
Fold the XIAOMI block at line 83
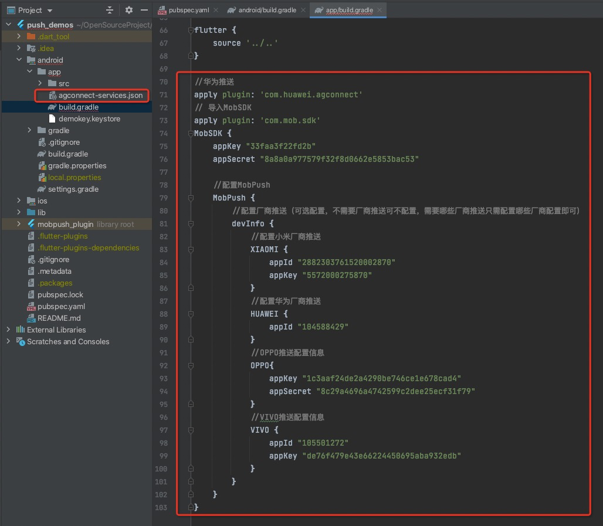[x=191, y=249]
